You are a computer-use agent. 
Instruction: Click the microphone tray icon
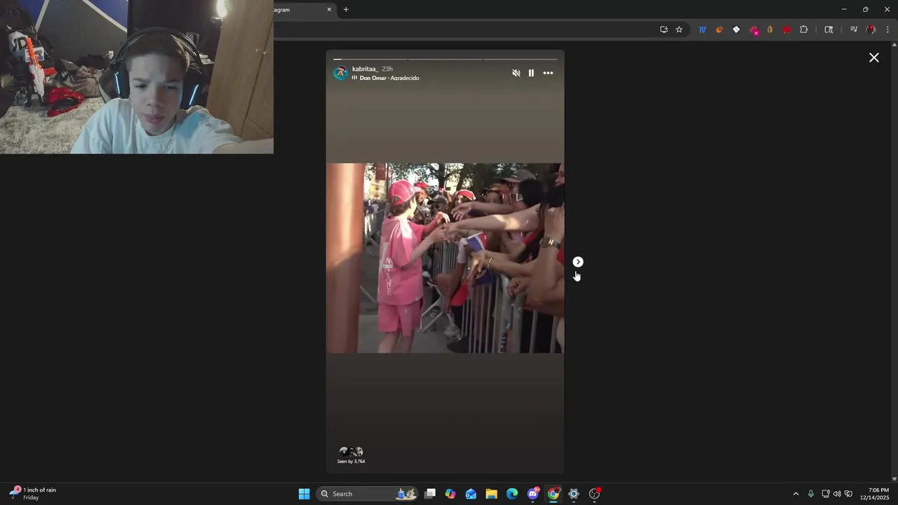tap(811, 494)
